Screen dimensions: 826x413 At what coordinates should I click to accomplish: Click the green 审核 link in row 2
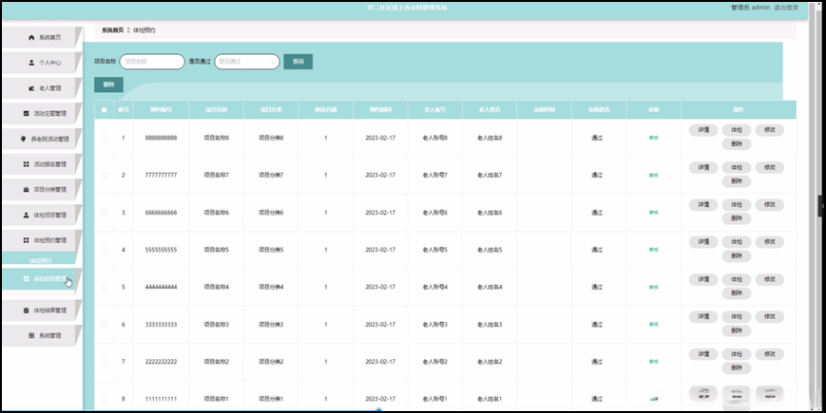click(x=654, y=176)
